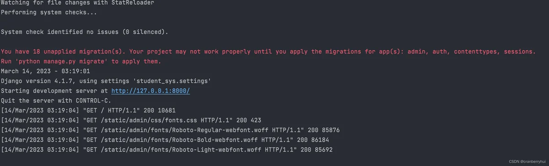Click the 'GET / HTTP/1.1' 200 10681 log line
Image resolution: width=549 pixels, height=166 pixels.
pos(88,111)
